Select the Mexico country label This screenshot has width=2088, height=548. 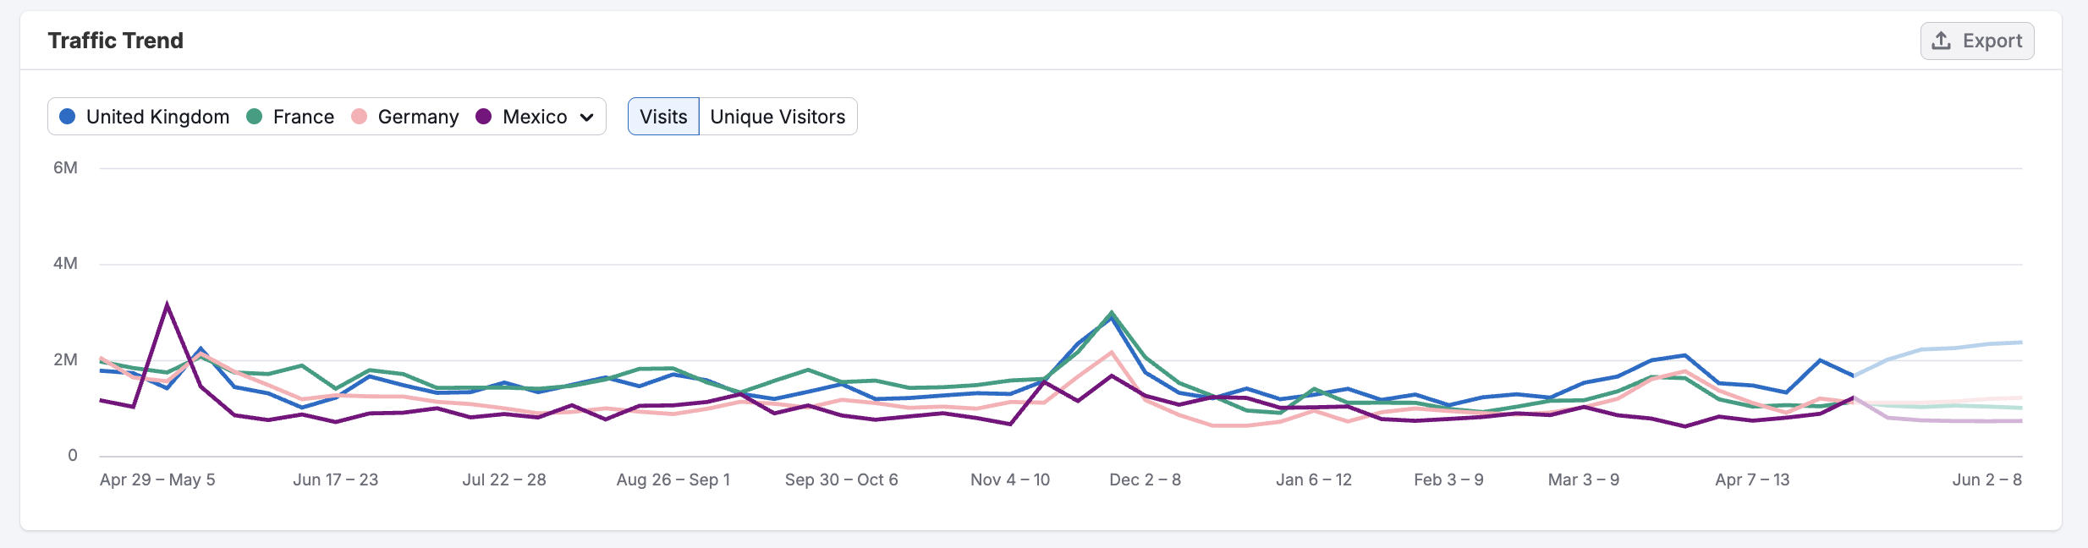535,117
